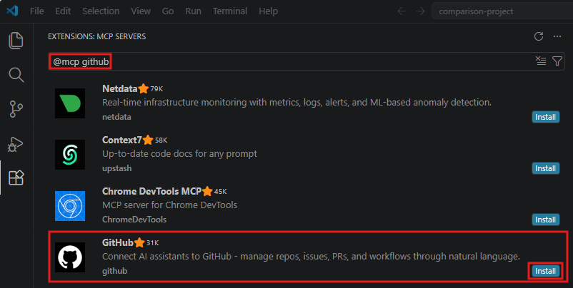573x288 pixels.
Task: Click 'Up-to-date code docs for any prompt'
Action: pos(180,154)
